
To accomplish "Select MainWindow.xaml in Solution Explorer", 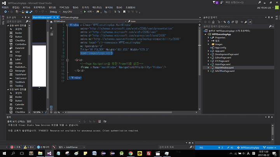I will tap(224, 68).
